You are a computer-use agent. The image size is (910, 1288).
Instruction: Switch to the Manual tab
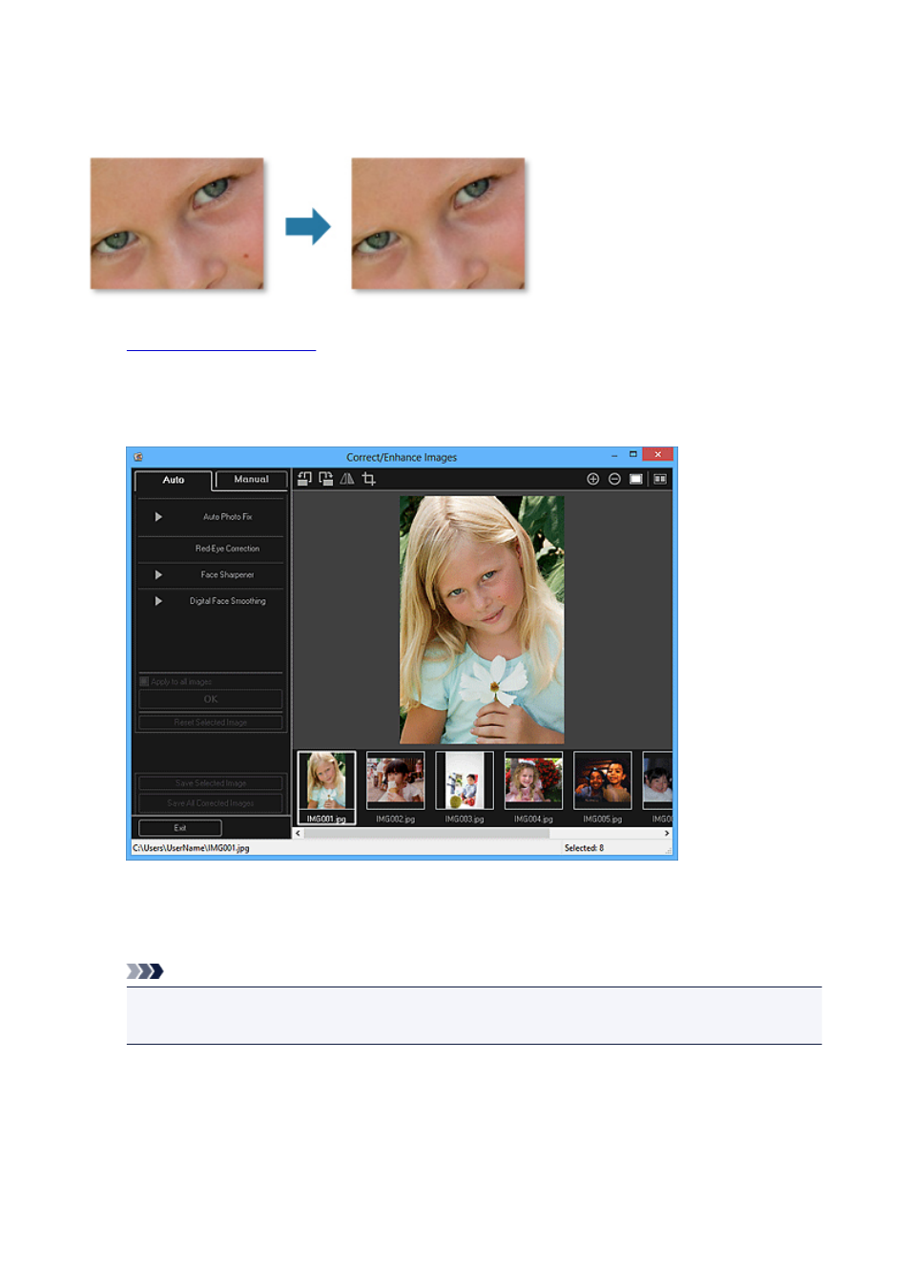pyautogui.click(x=251, y=479)
